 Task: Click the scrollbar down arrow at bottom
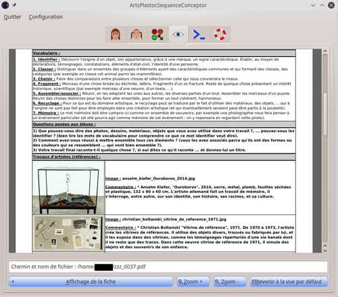(325, 250)
